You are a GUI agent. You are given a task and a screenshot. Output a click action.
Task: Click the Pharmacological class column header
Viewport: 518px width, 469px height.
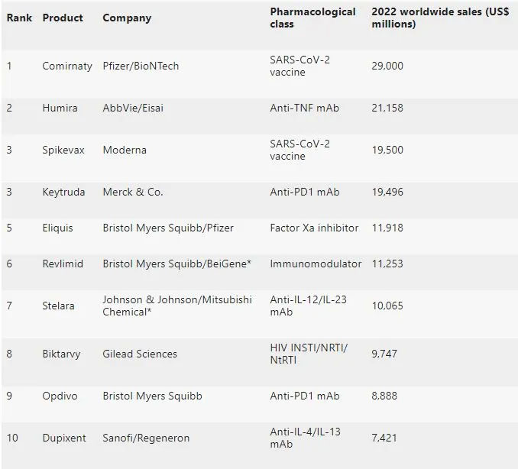pos(312,18)
